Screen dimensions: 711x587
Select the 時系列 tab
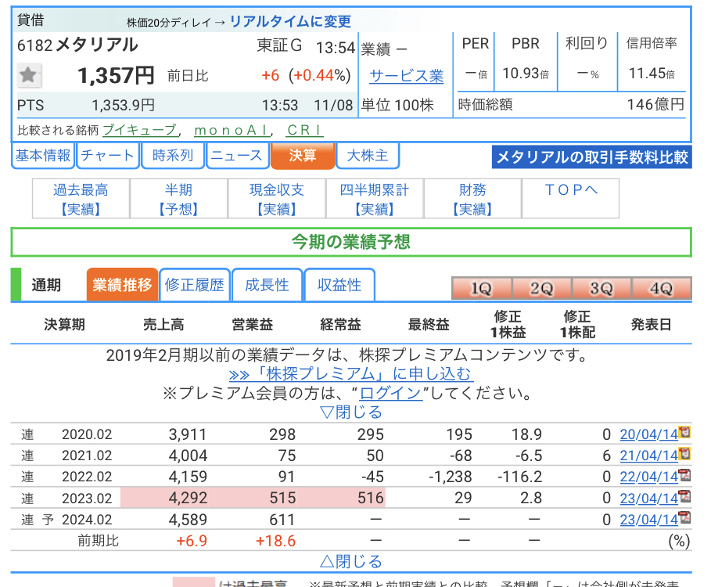click(173, 156)
